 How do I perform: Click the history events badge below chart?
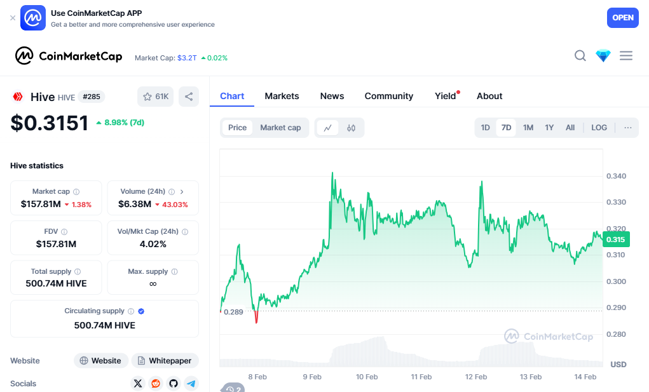click(x=233, y=388)
